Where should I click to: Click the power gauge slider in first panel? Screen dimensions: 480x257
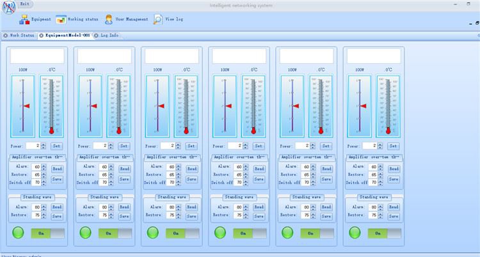point(23,105)
